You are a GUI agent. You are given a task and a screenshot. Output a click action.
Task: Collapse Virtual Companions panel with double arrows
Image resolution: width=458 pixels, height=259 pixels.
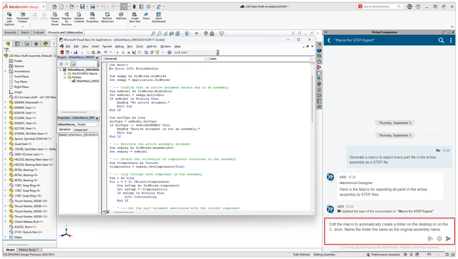[x=326, y=32]
